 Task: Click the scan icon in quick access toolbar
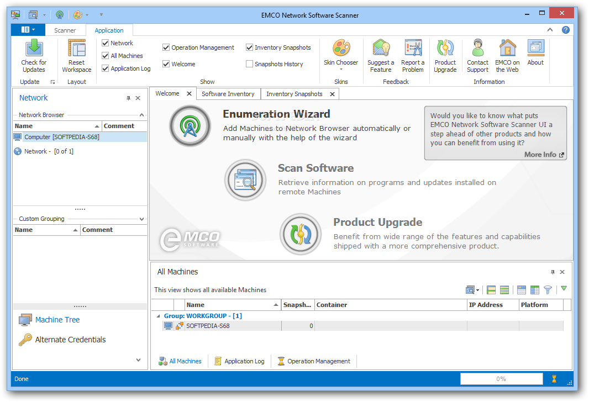(x=33, y=15)
